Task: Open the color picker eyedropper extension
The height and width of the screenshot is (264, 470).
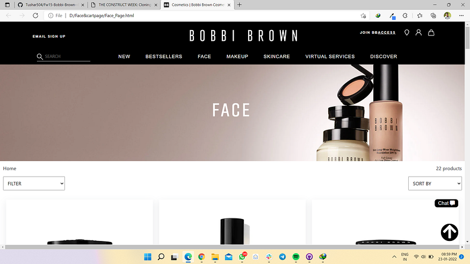Action: [392, 16]
